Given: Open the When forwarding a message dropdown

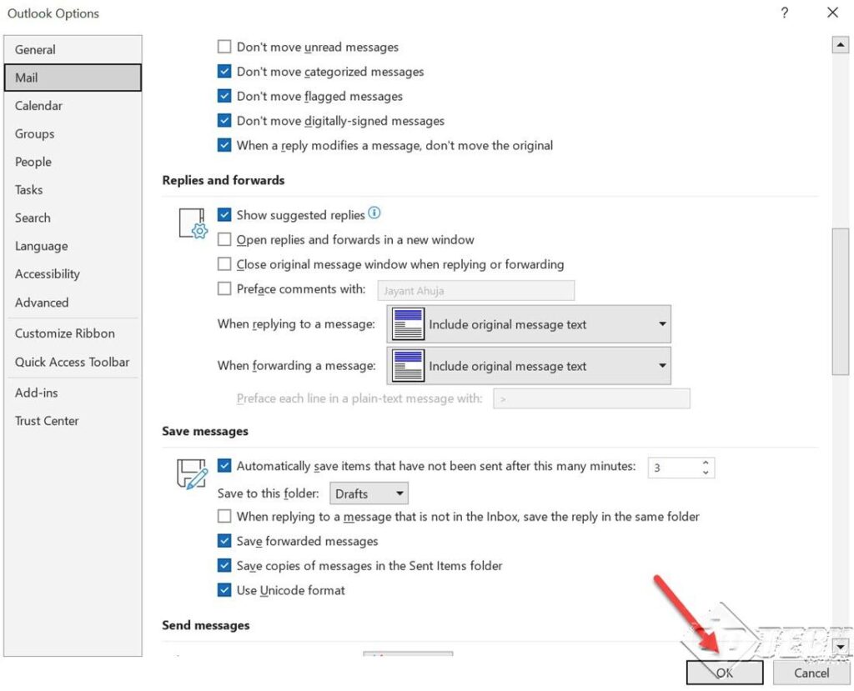Looking at the screenshot, I should (661, 365).
